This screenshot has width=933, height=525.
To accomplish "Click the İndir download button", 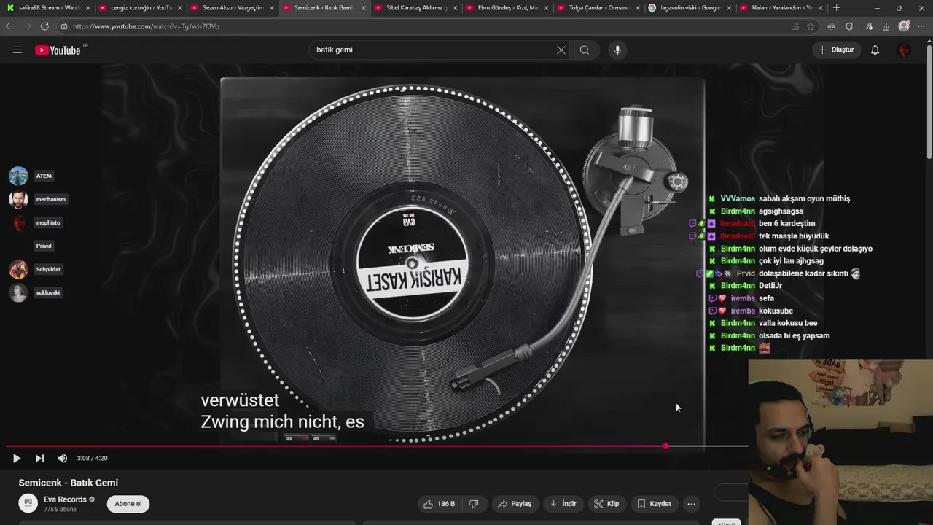I will tap(563, 504).
